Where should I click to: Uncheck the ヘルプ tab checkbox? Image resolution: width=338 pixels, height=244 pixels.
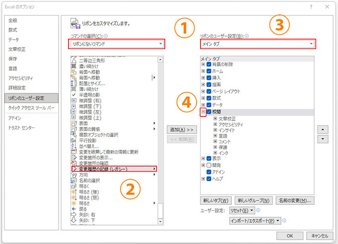click(208, 179)
